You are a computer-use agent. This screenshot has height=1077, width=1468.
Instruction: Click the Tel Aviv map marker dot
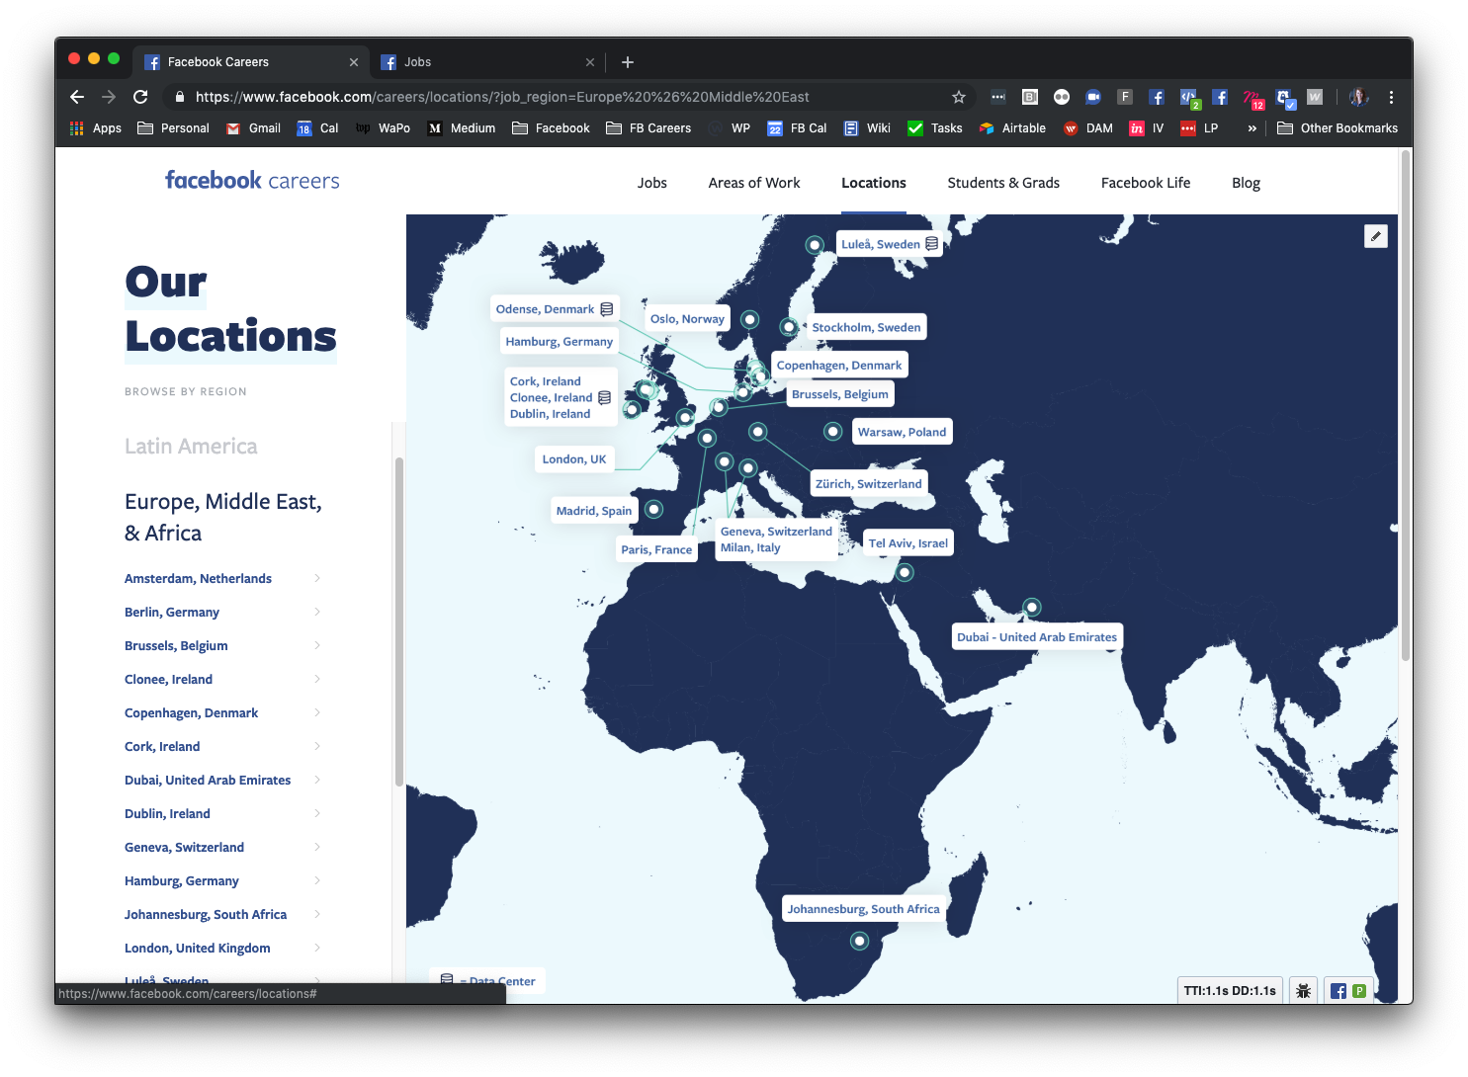tap(905, 572)
